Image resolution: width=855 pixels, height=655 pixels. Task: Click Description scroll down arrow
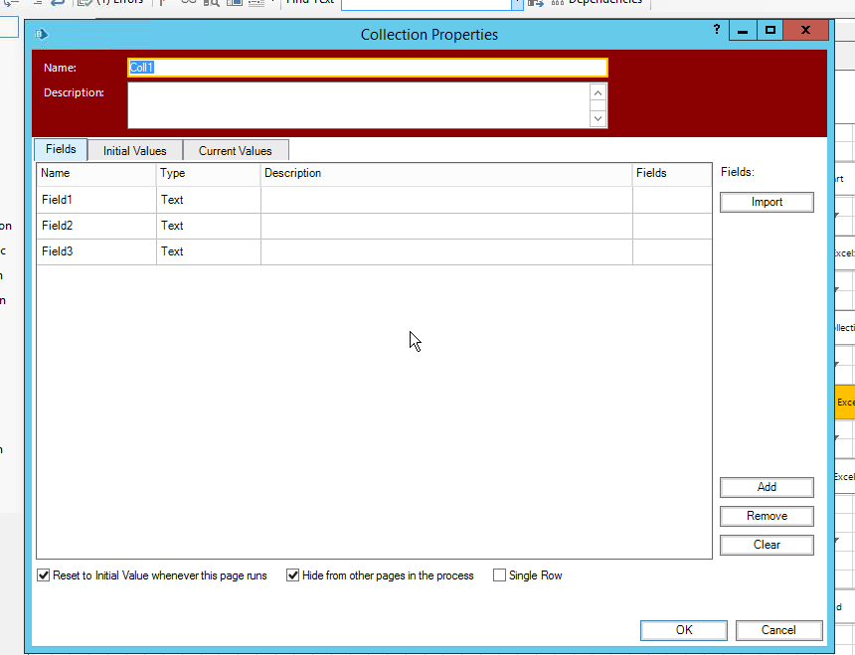pos(598,118)
